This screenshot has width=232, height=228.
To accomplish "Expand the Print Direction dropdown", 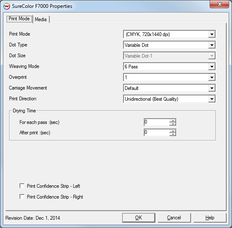I will [x=212, y=99].
